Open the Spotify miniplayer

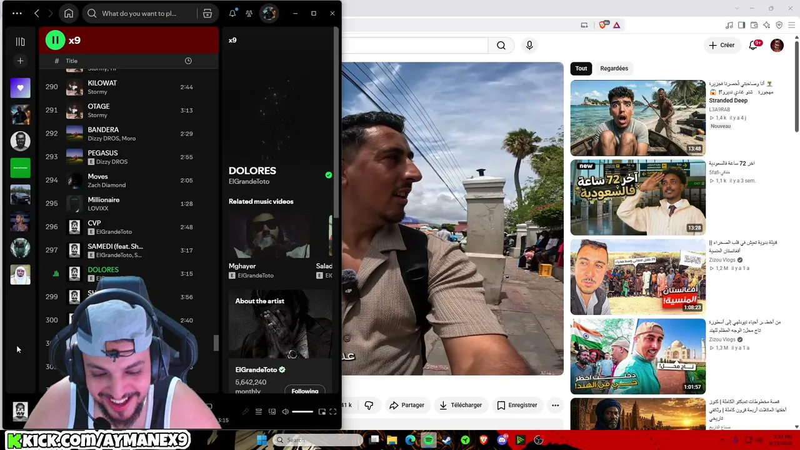coord(322,412)
